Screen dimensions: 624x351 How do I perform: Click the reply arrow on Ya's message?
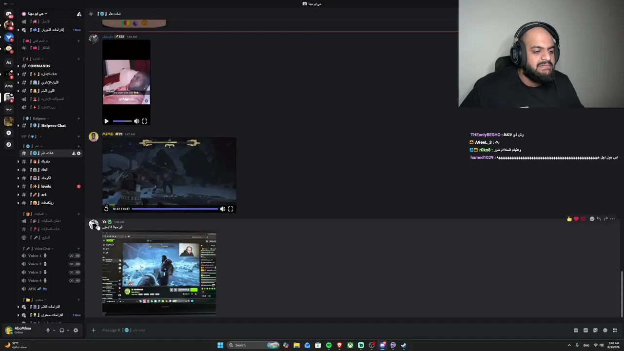click(x=599, y=219)
